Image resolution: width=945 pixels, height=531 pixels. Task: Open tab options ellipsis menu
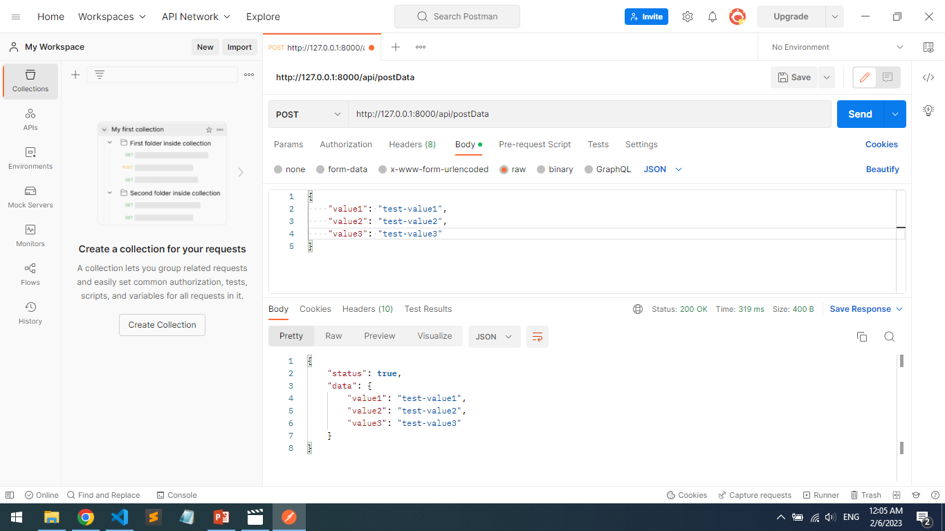click(x=421, y=47)
